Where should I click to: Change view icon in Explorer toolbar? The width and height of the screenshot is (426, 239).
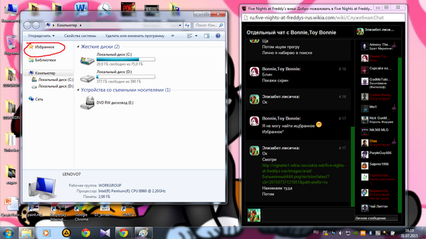pos(190,36)
